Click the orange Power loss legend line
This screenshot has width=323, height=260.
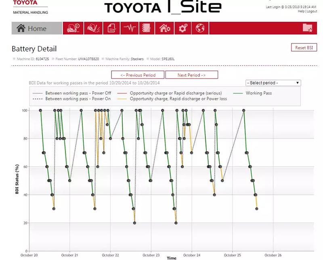tap(122, 99)
